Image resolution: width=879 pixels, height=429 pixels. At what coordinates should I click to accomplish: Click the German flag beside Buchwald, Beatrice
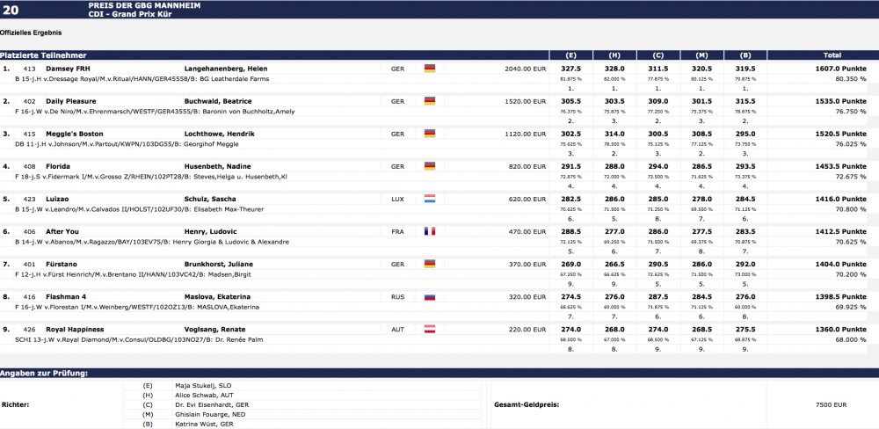(430, 101)
